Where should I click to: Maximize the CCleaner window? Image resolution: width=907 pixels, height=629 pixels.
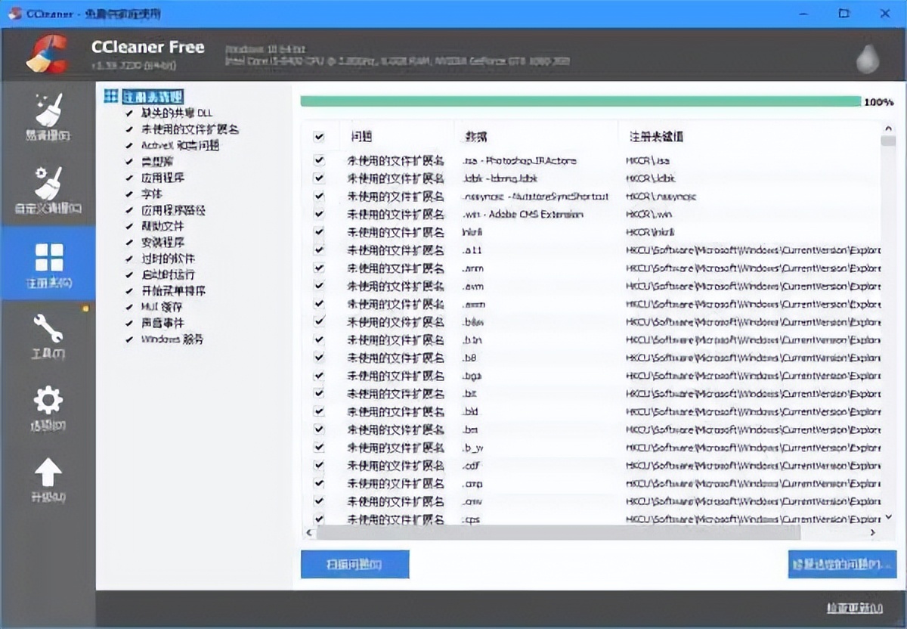point(844,13)
